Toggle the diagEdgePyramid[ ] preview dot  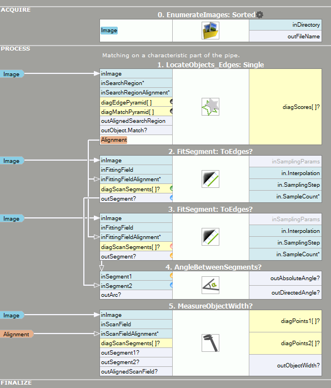[171, 102]
